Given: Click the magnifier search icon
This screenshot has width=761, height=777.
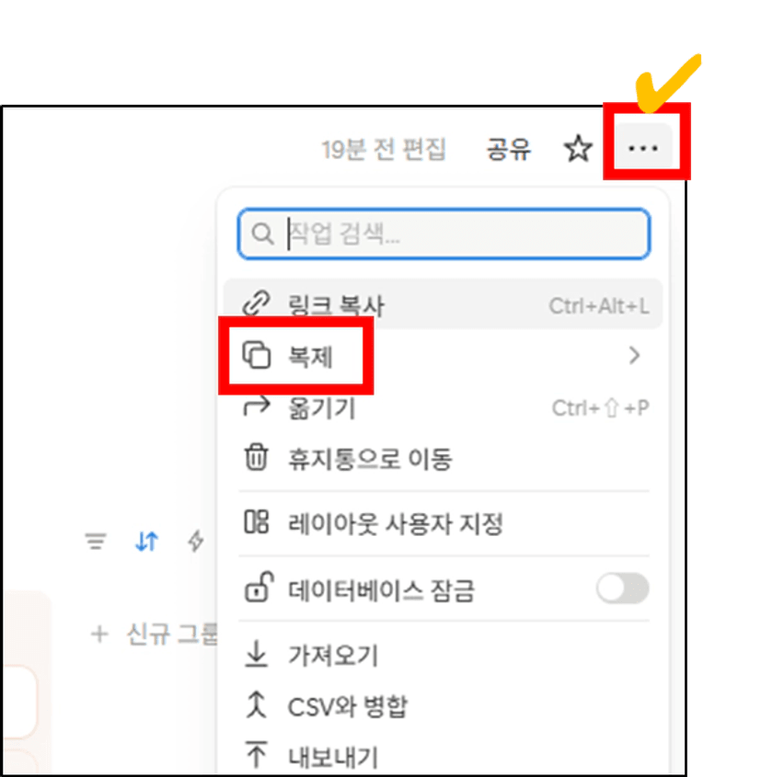Looking at the screenshot, I should tap(262, 234).
